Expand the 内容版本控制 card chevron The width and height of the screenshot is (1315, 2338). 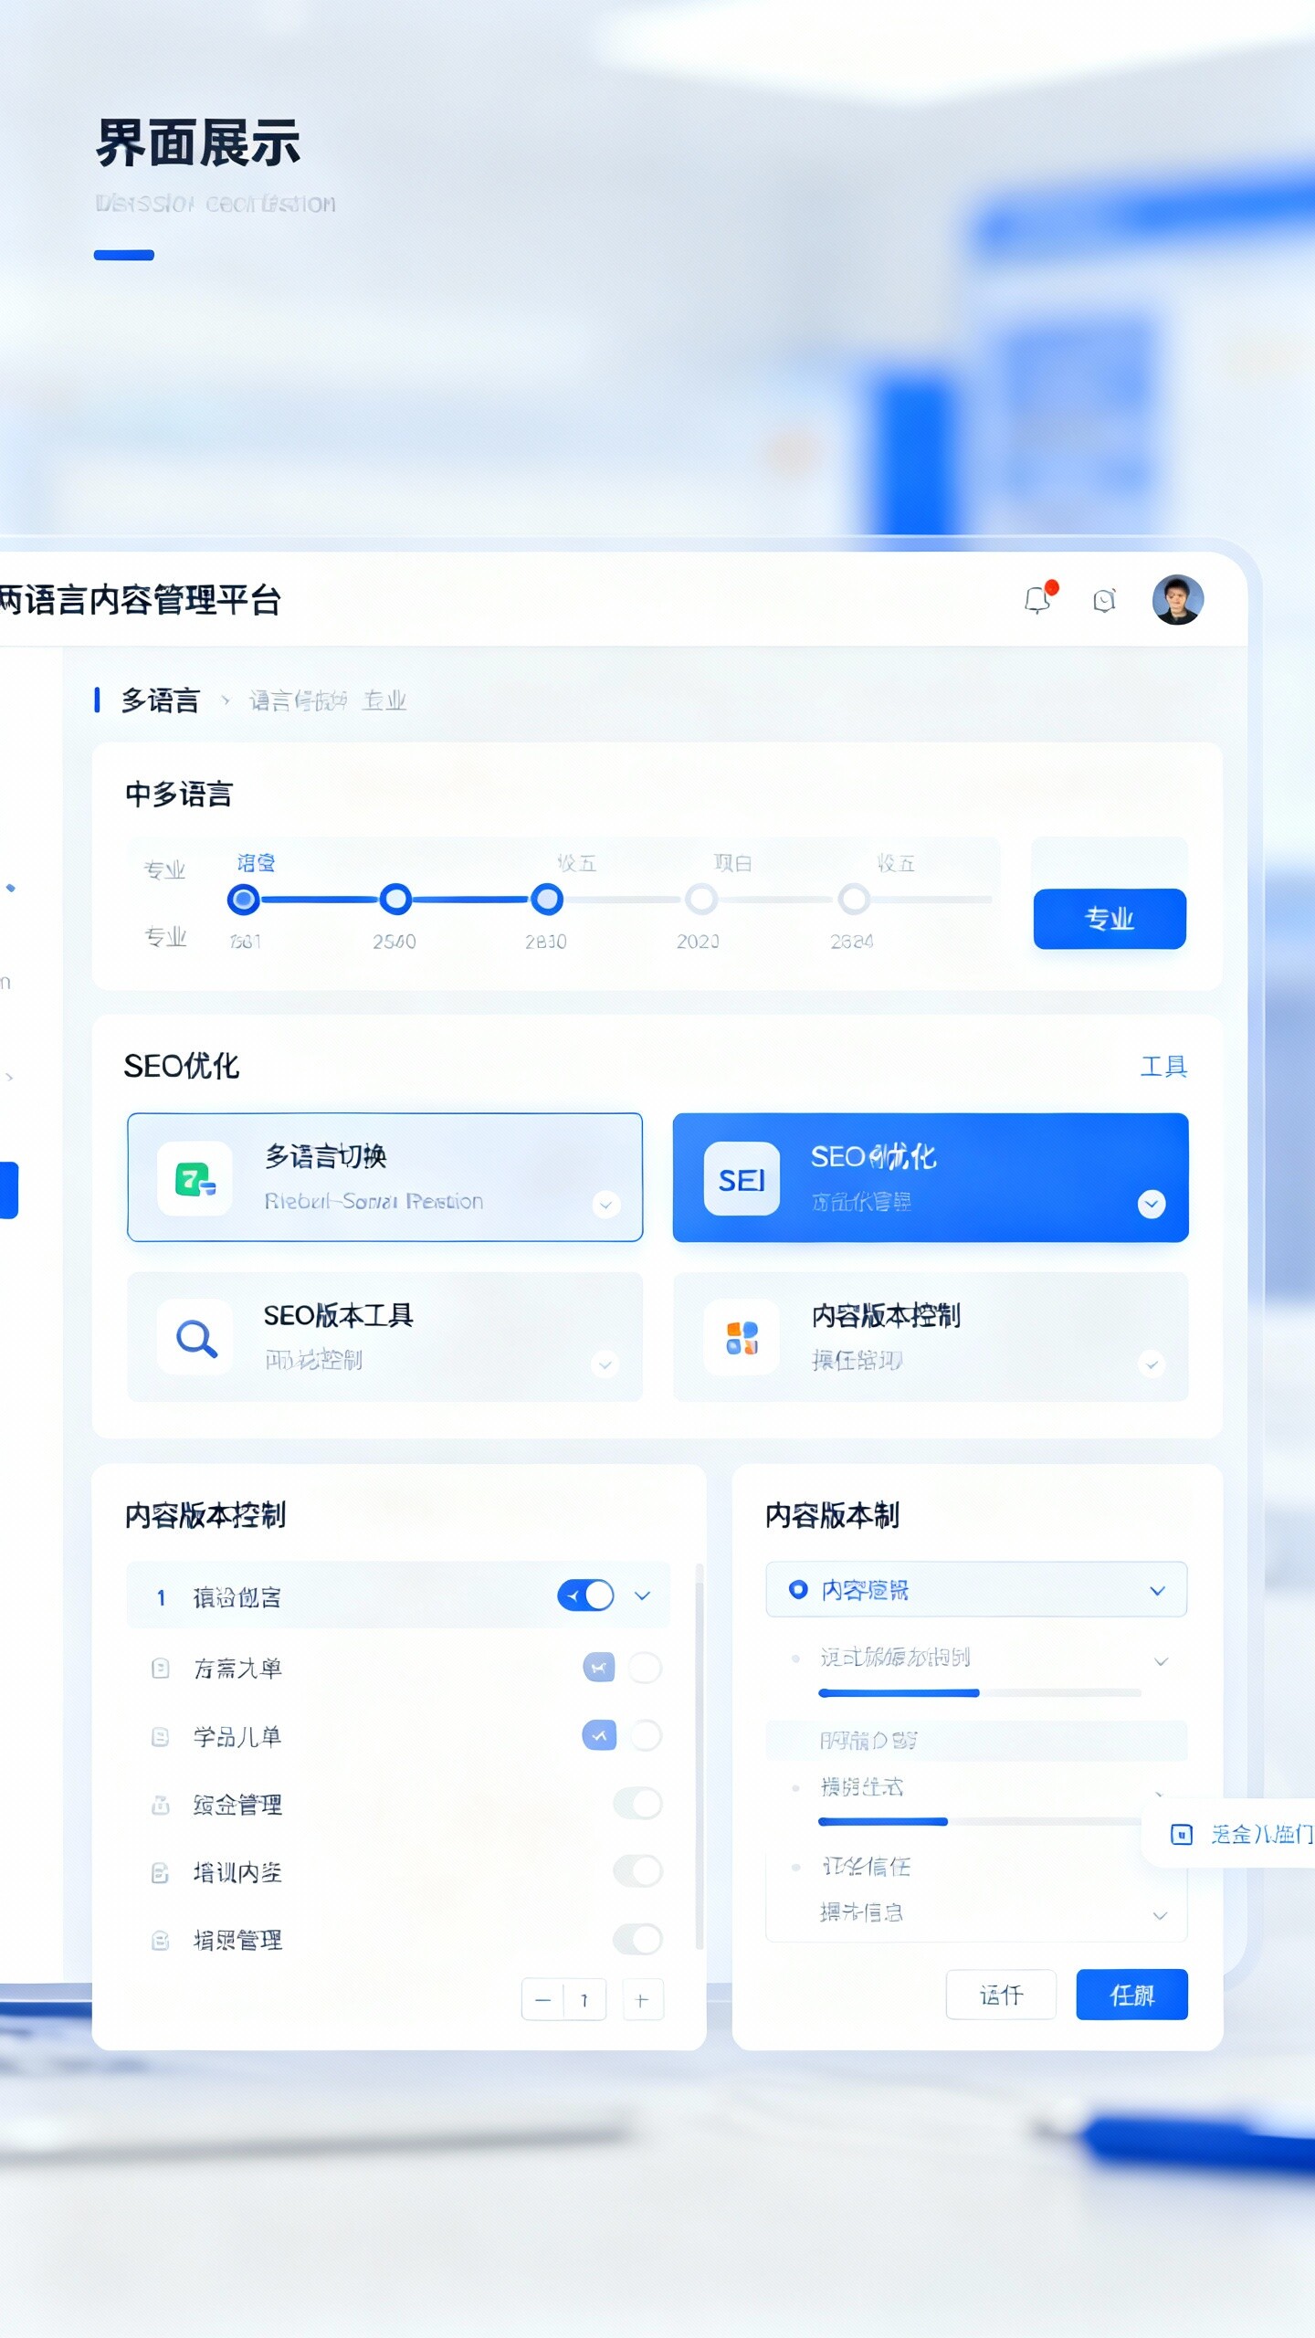1152,1364
